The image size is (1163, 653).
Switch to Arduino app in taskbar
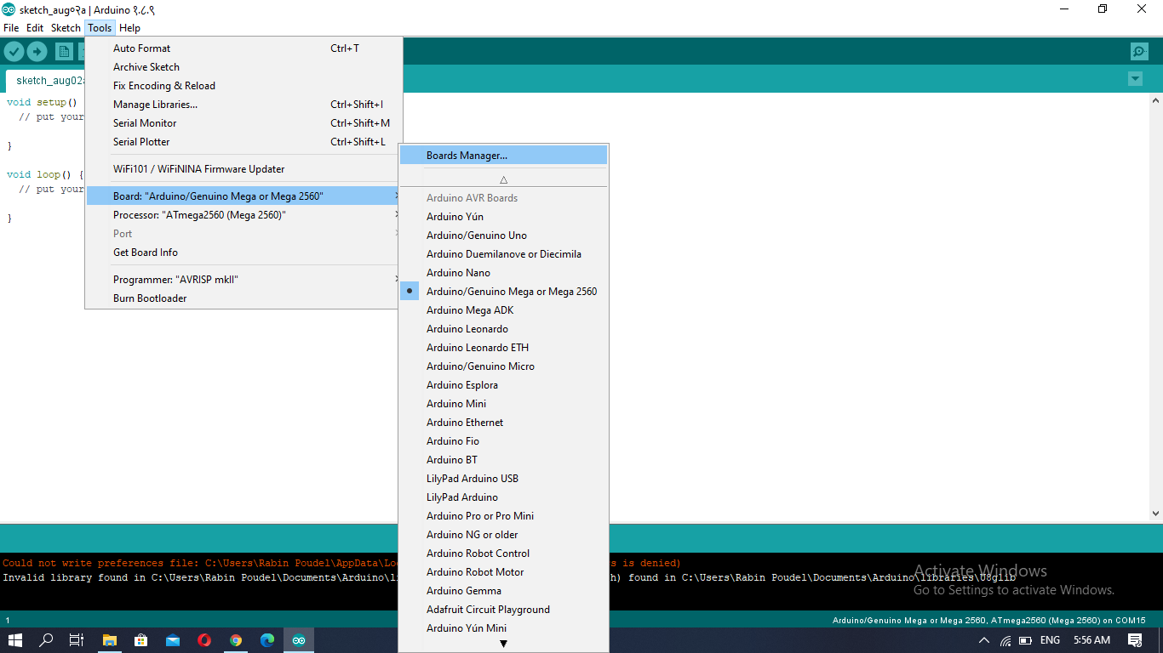pyautogui.click(x=298, y=640)
